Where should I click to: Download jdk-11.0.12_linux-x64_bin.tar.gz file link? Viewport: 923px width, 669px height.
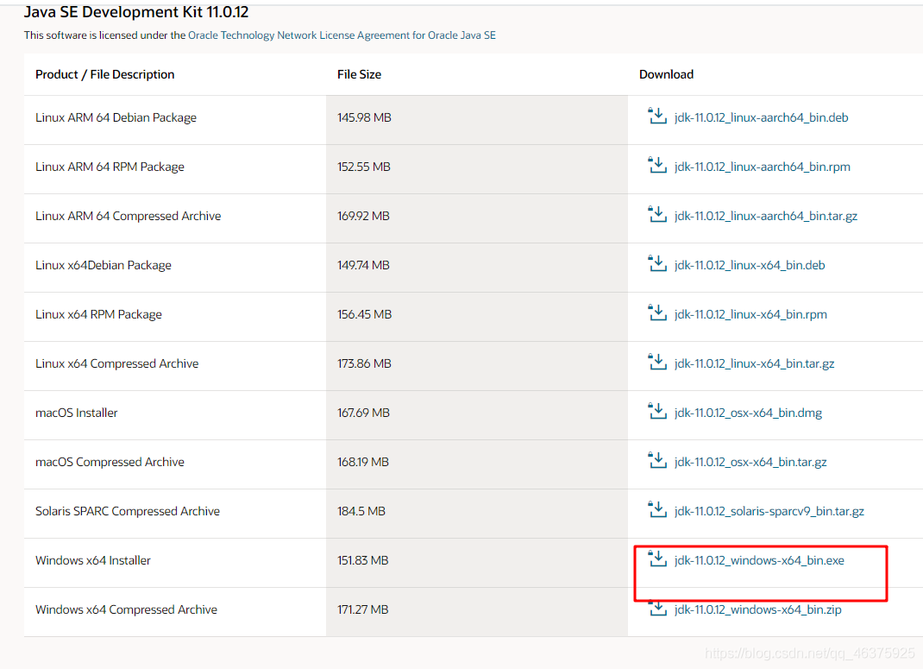tap(754, 364)
